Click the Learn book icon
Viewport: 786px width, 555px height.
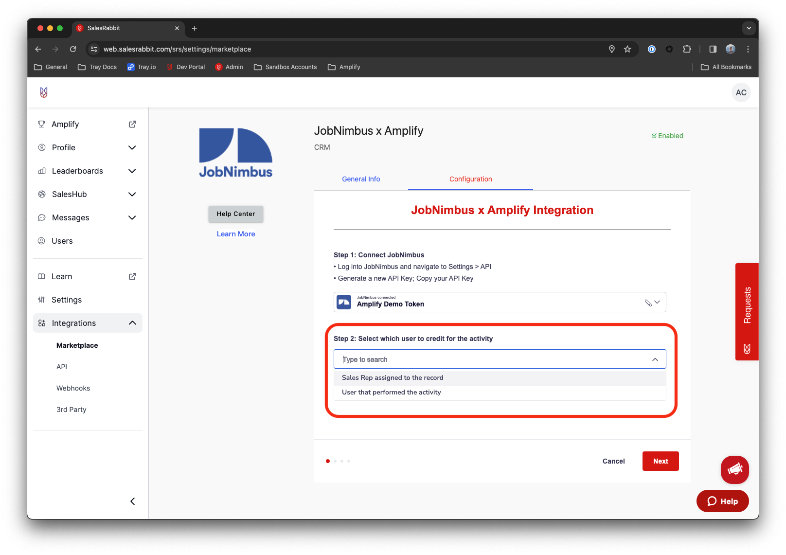[41, 276]
